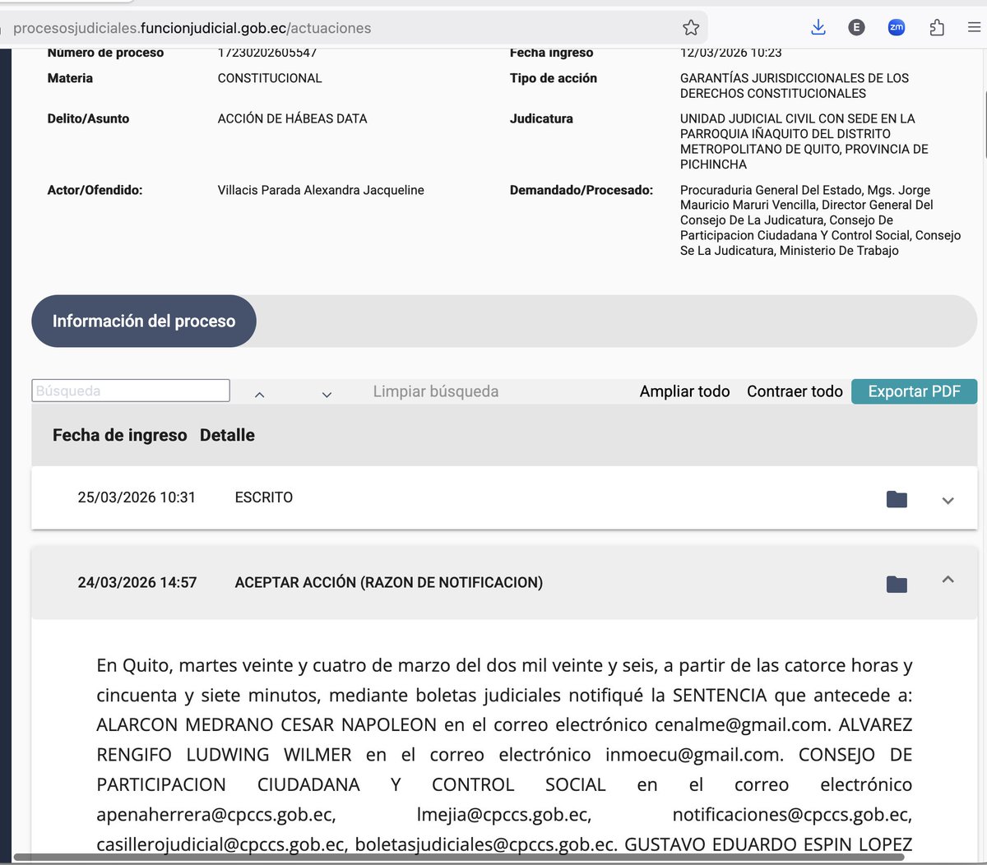Click the blue ZM extension icon

(x=897, y=27)
